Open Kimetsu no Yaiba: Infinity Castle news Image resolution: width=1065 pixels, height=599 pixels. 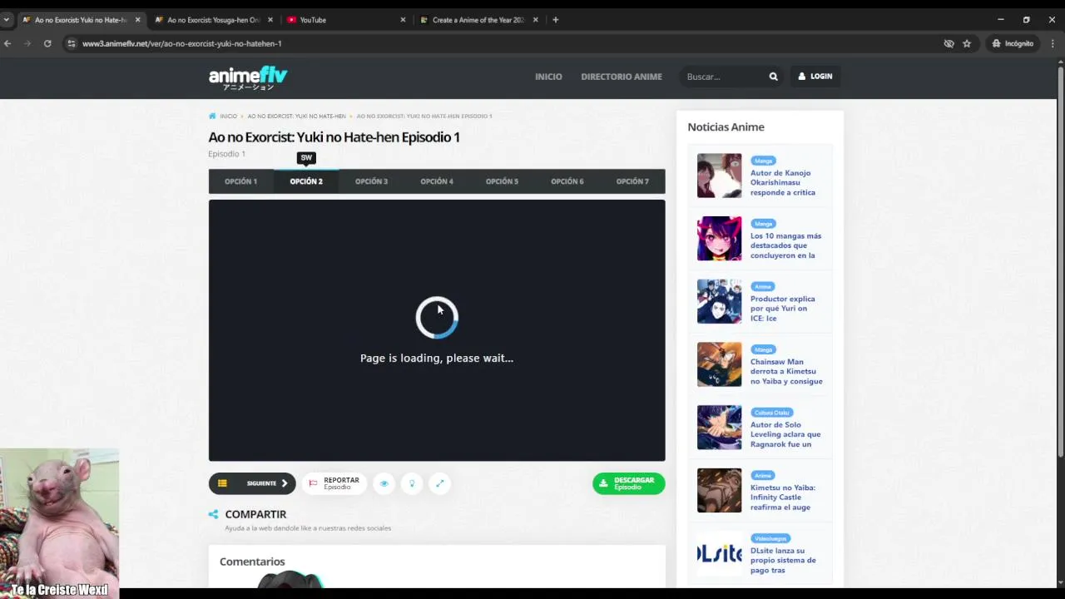[783, 498]
